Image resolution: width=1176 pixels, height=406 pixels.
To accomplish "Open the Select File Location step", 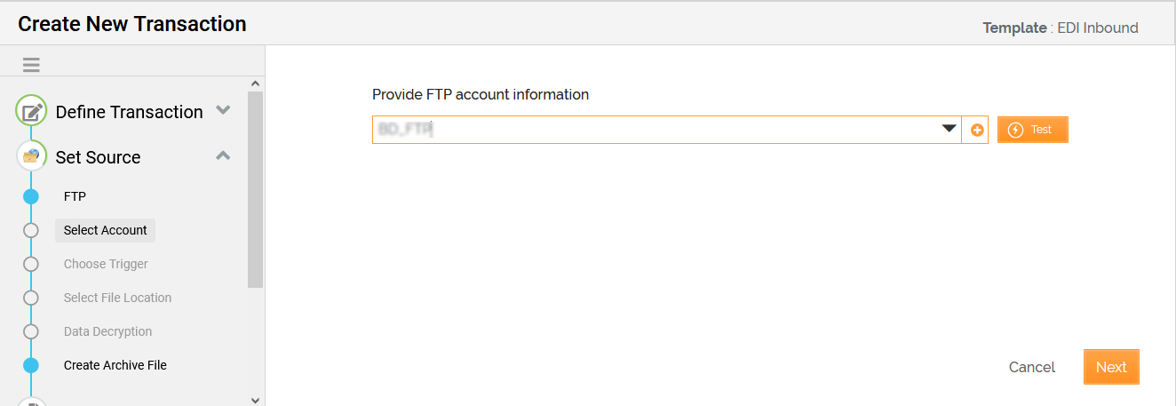I will click(117, 298).
